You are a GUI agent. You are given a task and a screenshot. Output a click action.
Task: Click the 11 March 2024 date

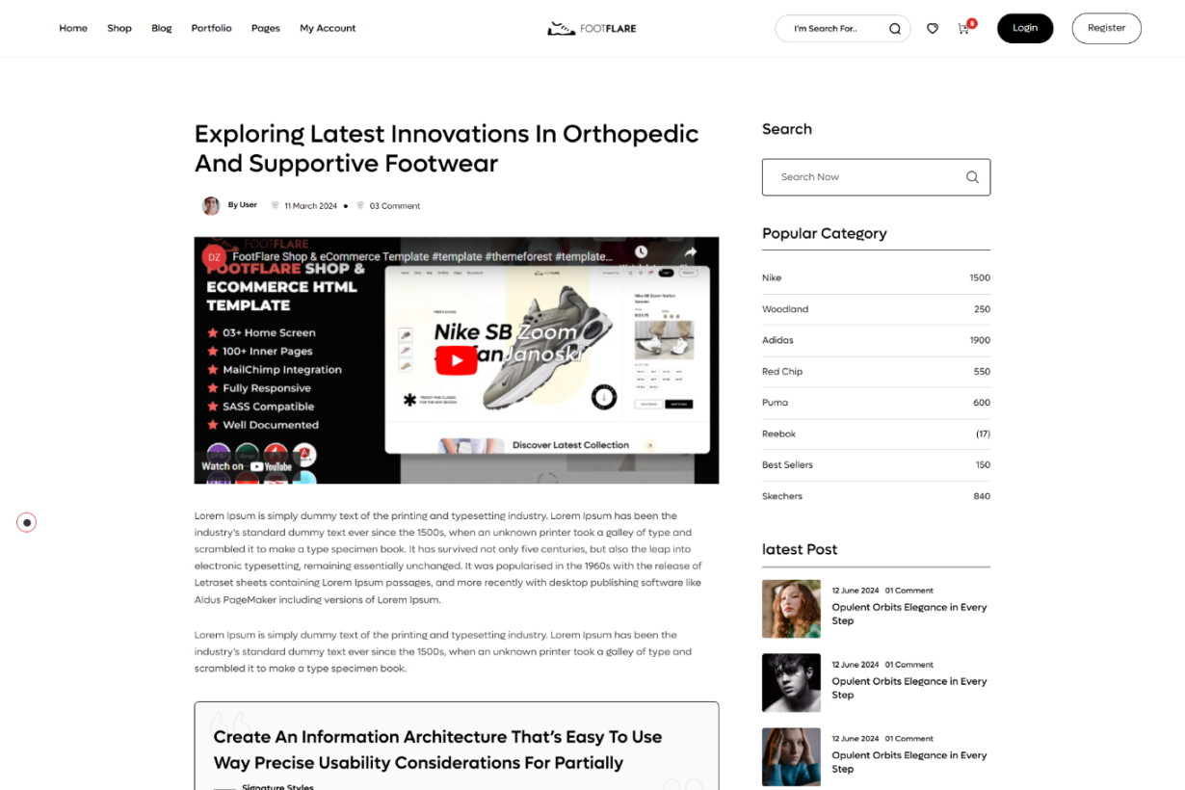coord(310,206)
